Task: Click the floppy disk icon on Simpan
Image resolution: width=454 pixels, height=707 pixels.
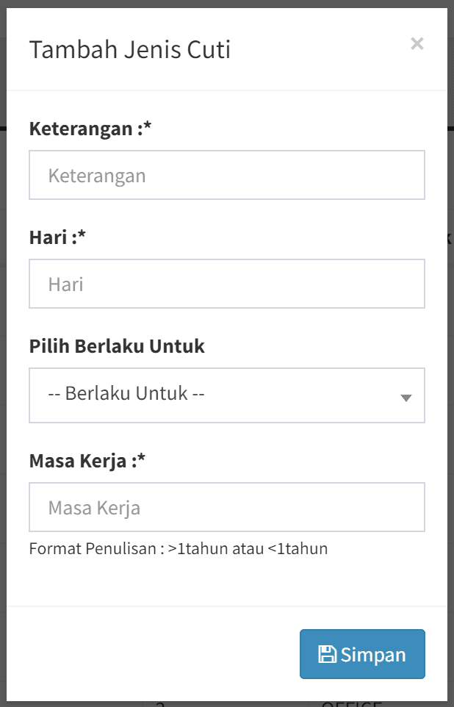Action: point(327,654)
